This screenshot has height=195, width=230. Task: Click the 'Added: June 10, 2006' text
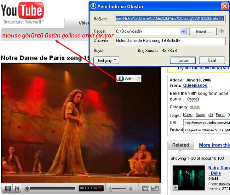click(190, 80)
